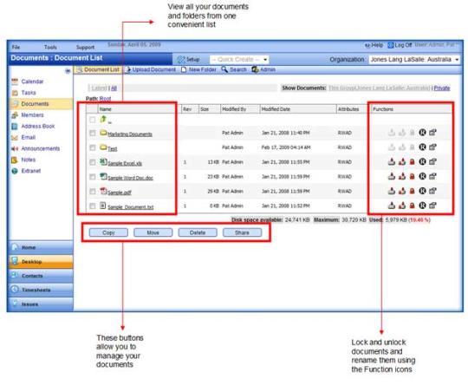Viewport: 468px width, 385px height.
Task: Open the Search tab
Action: (x=234, y=69)
